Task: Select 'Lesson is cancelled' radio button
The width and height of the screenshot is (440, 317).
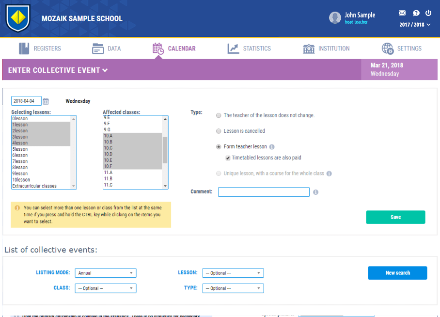Action: coord(219,131)
